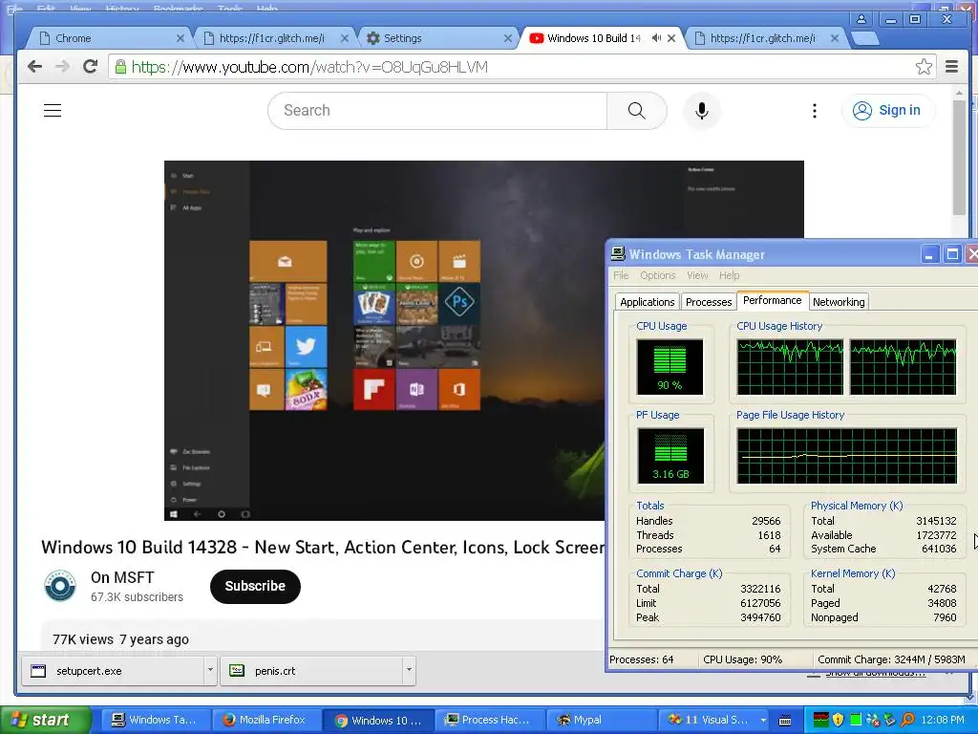Bookmark this page with the star icon
The image size is (978, 734).
924,67
